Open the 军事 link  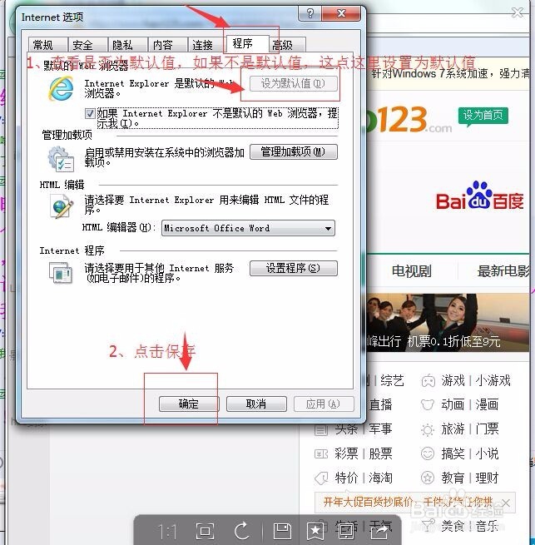[380, 429]
